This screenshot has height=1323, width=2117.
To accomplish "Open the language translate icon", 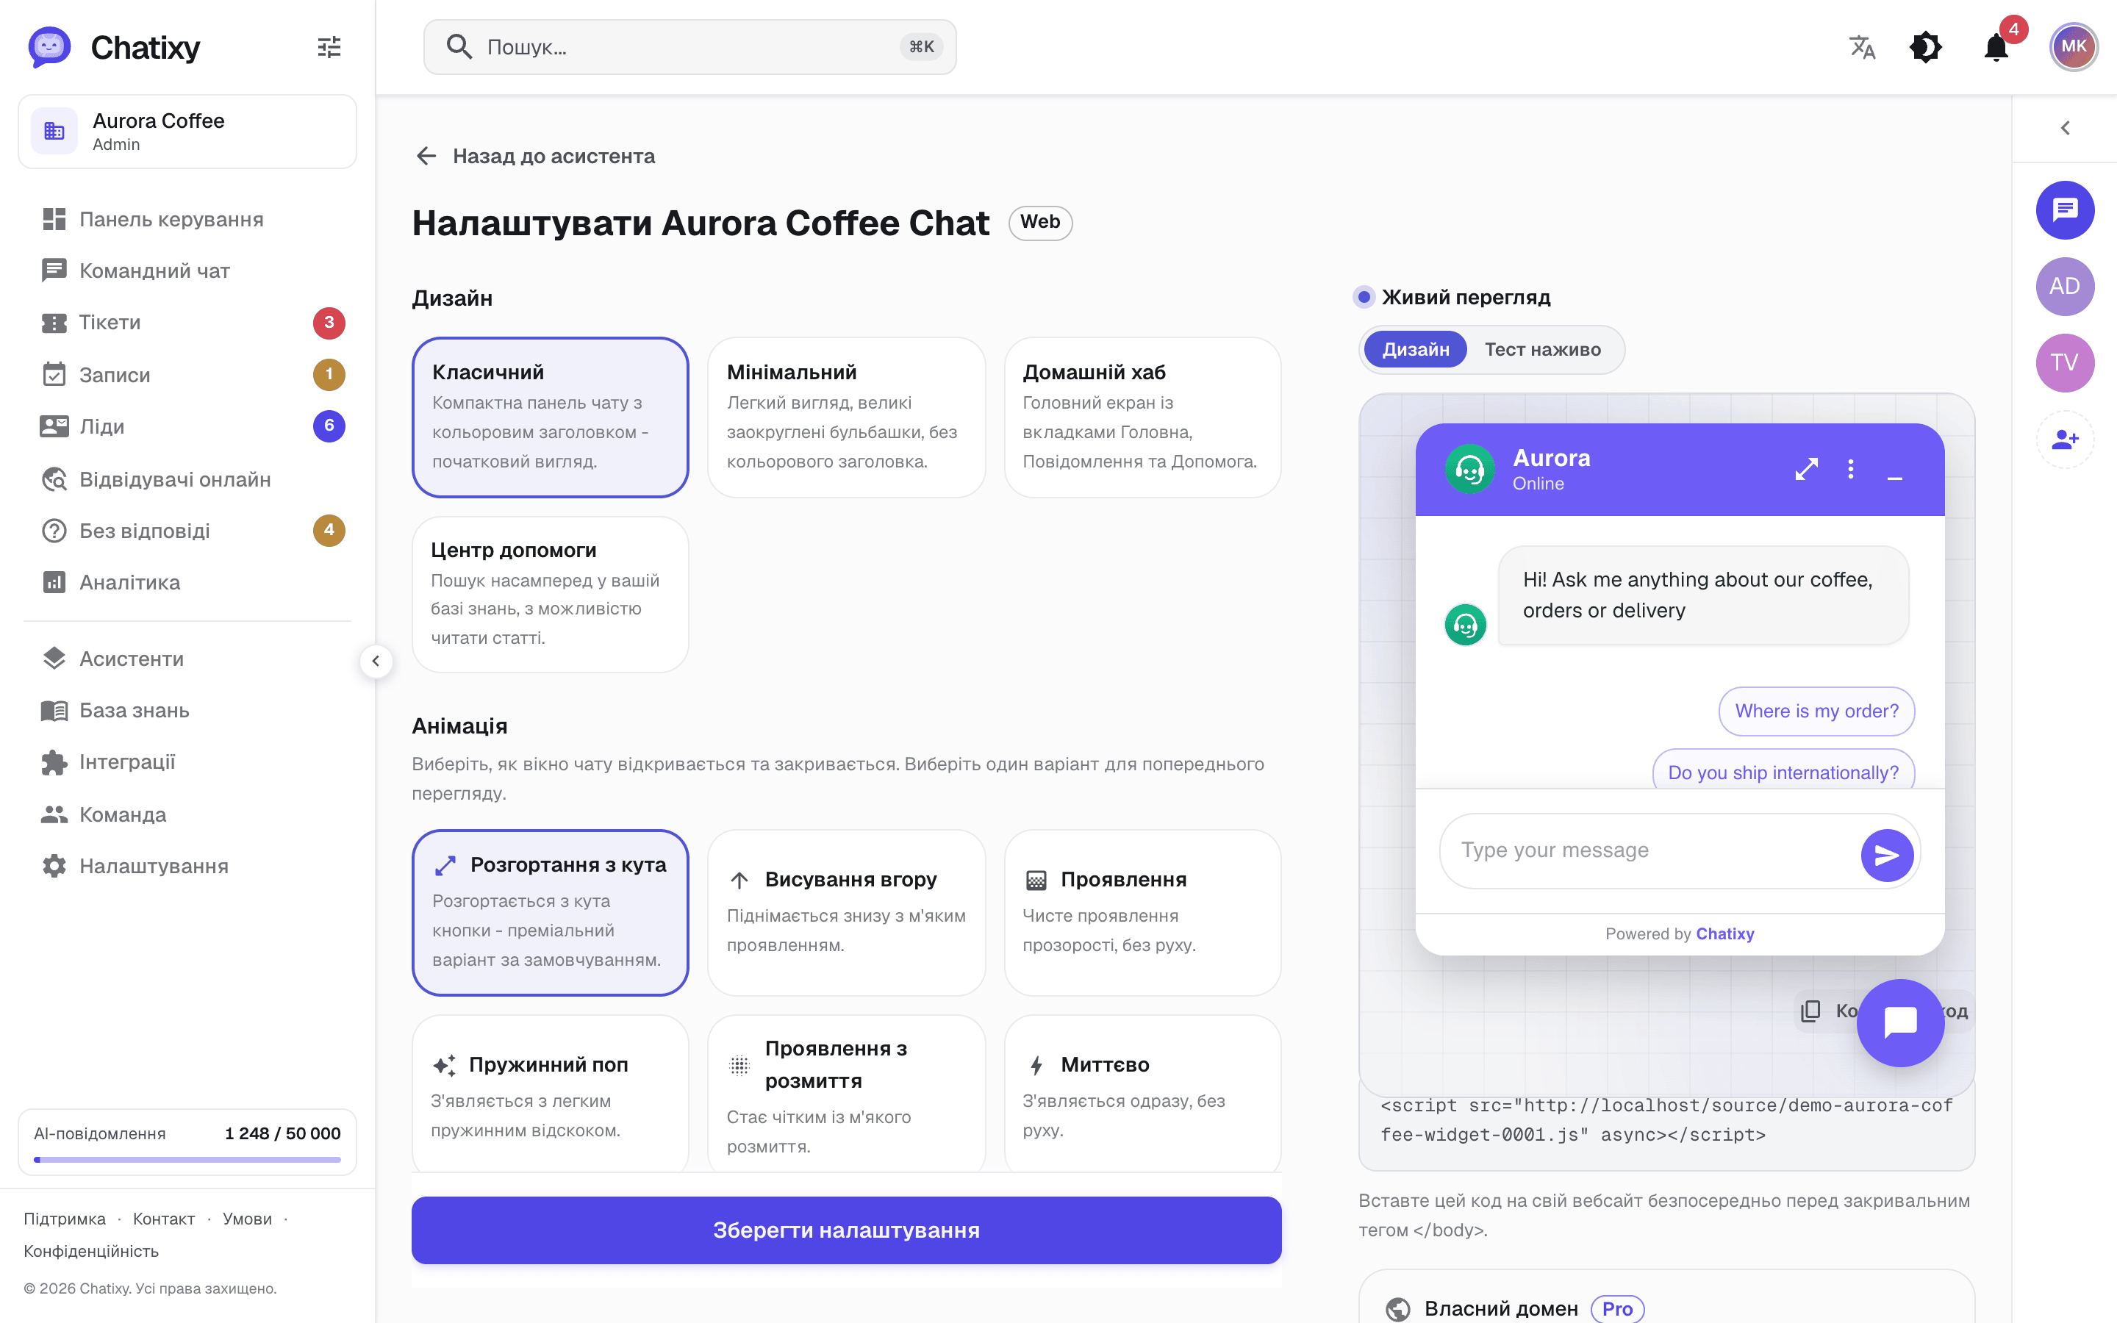I will point(1863,47).
